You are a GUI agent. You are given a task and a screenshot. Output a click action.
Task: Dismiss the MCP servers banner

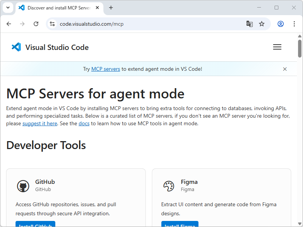click(x=285, y=69)
